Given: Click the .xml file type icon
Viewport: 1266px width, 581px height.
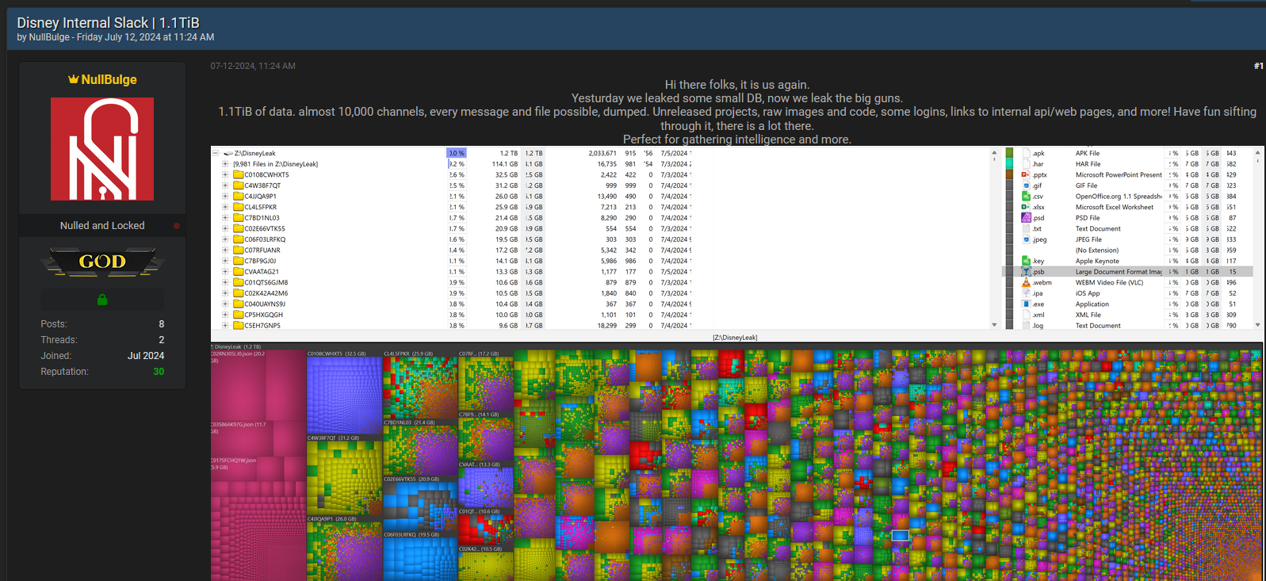Looking at the screenshot, I should pos(1026,315).
